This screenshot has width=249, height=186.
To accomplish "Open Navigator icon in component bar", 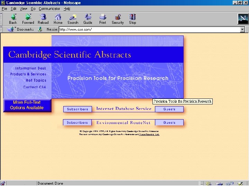I will [208, 184].
